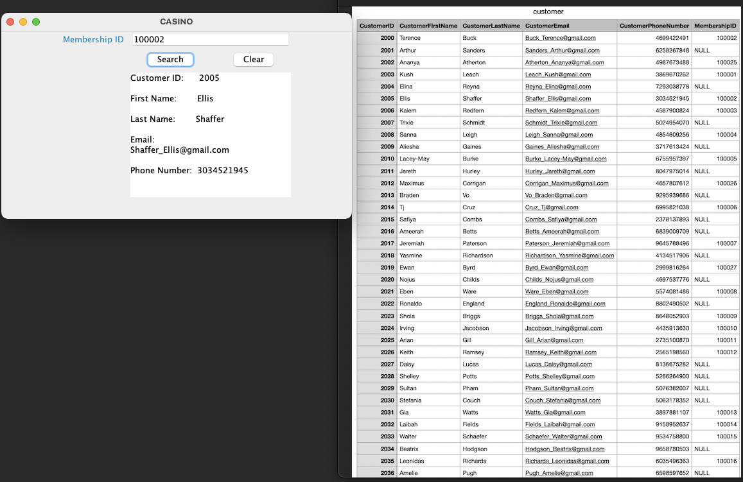Click the phone number cell 9645788496
Screen dimensions: 743x482
pos(654,243)
